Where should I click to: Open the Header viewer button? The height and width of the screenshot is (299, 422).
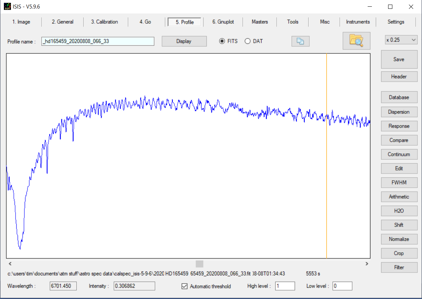(399, 77)
